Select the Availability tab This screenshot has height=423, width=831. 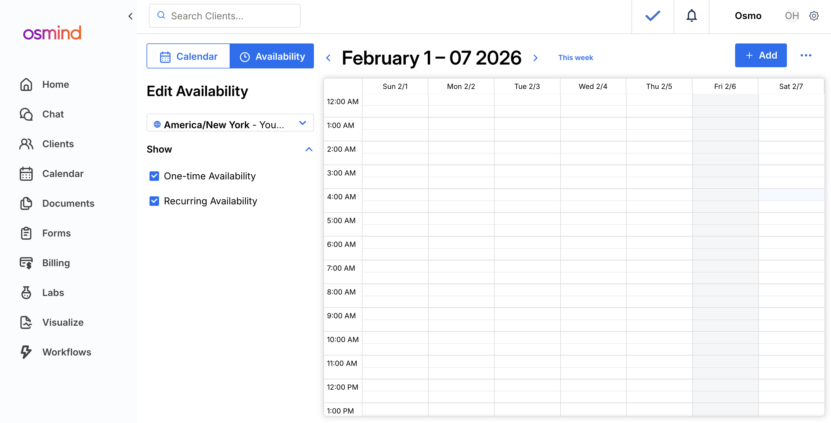tap(272, 56)
